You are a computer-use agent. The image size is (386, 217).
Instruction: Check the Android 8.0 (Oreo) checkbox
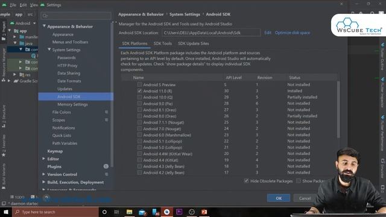(139, 116)
